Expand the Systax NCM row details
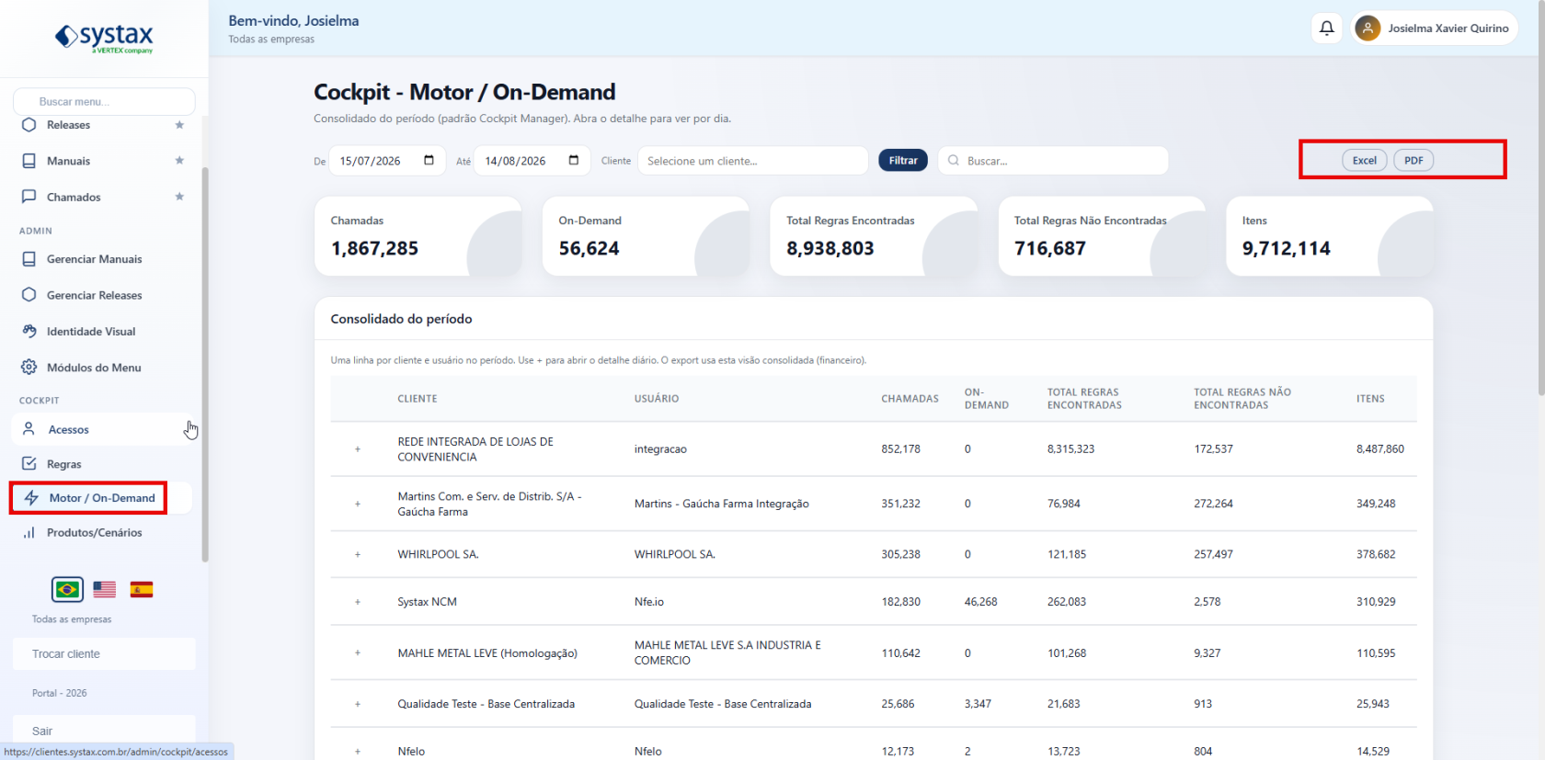 coord(358,602)
